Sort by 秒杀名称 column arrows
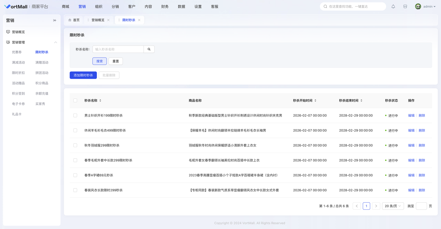Screen dimensions: 441x229 coord(100,101)
